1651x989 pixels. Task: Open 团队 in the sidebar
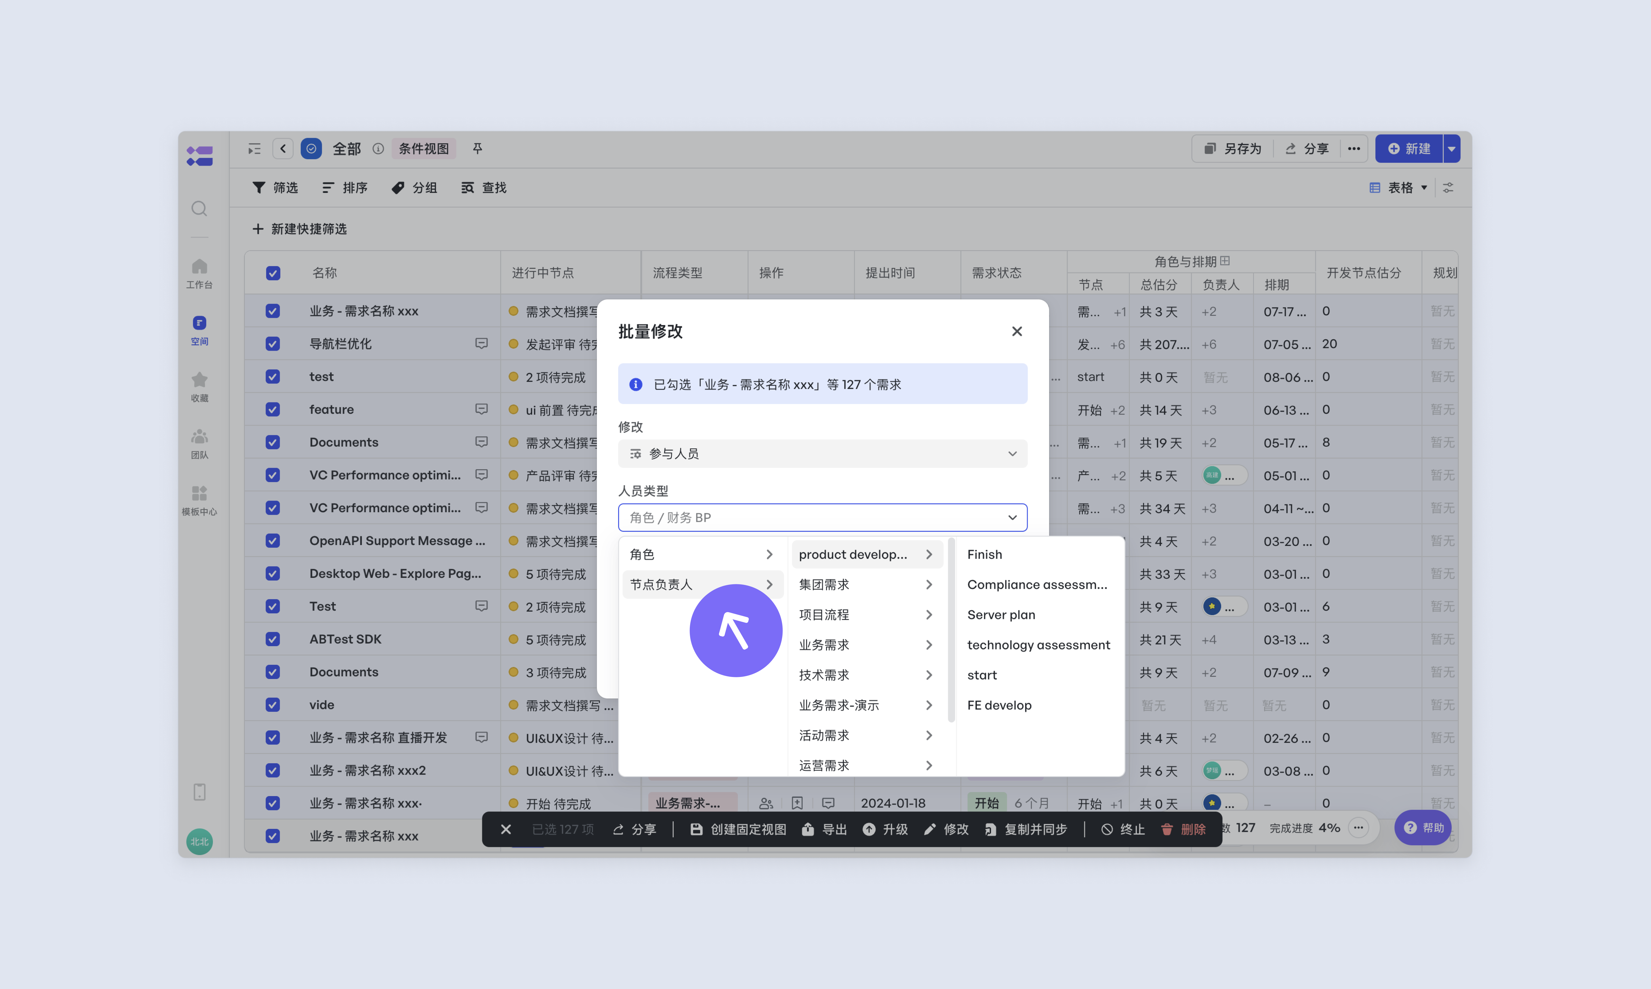(x=199, y=444)
